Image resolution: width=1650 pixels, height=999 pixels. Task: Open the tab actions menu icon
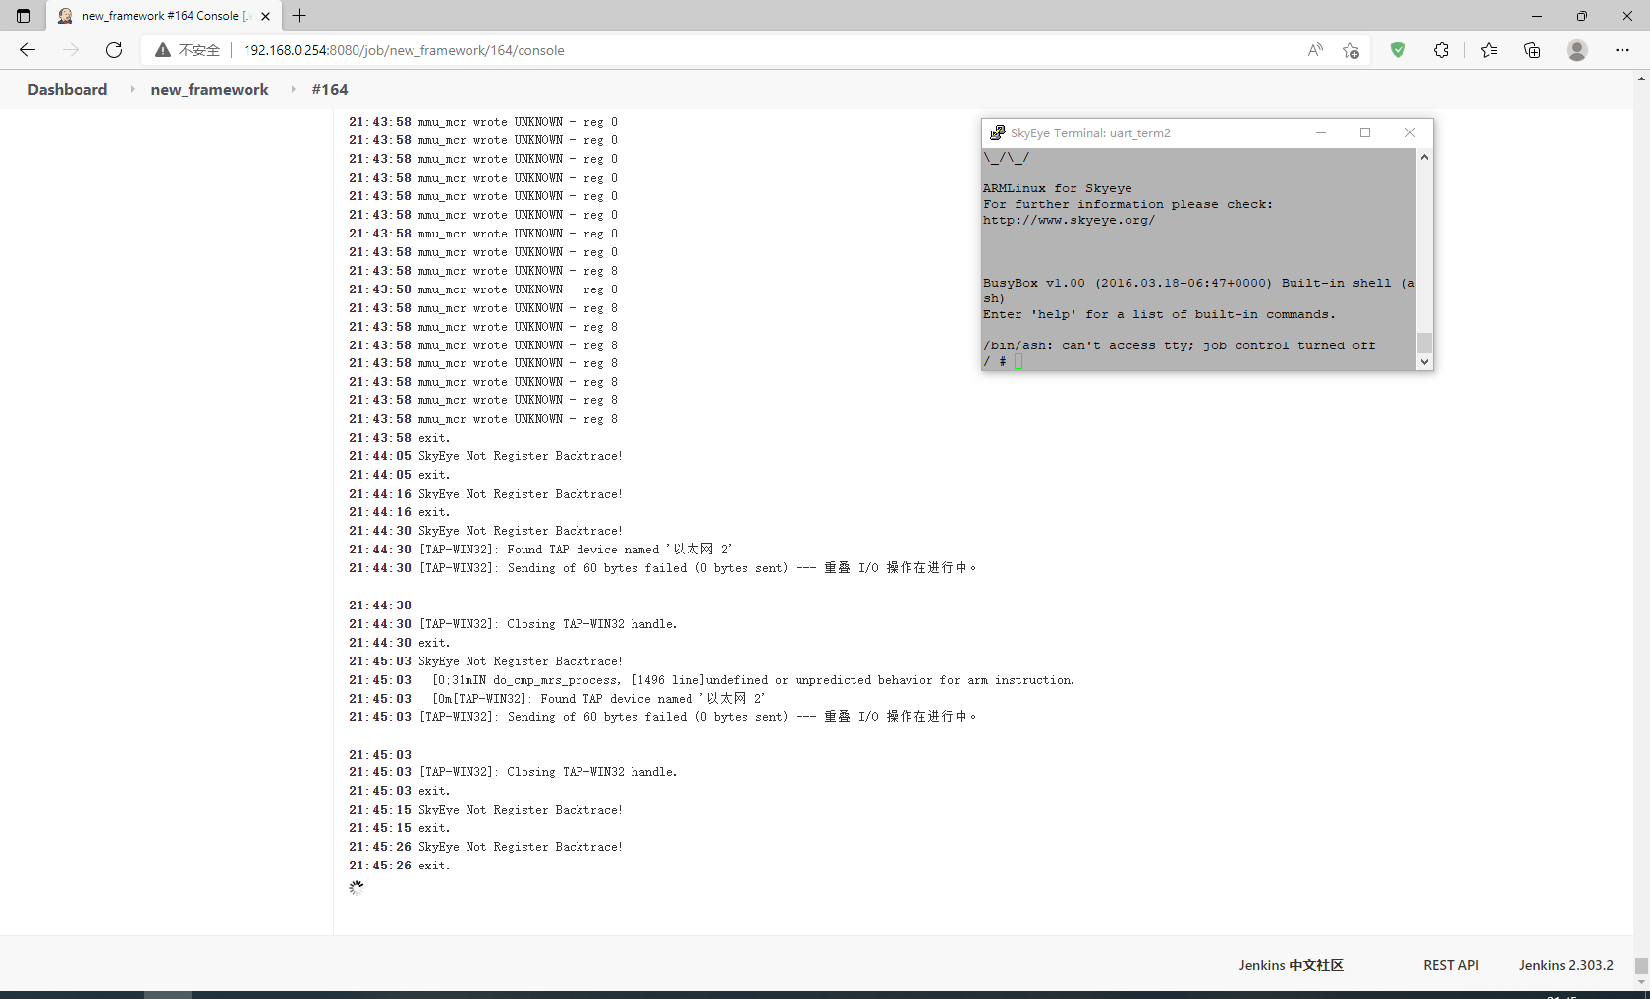tap(24, 16)
